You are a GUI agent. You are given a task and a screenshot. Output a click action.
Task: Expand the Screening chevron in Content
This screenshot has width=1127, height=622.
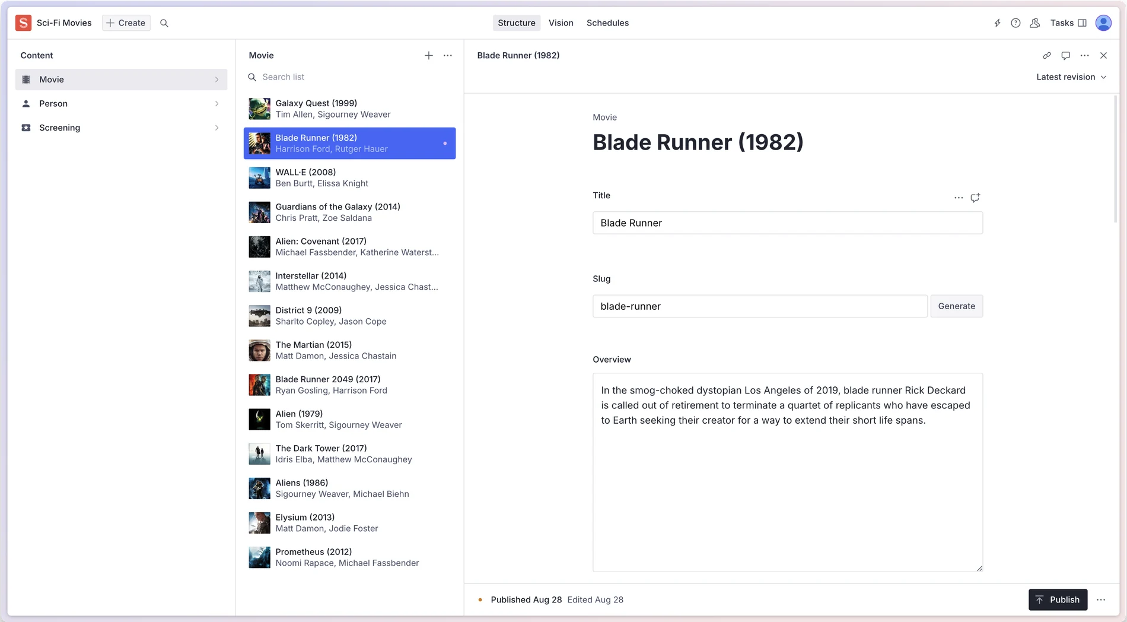217,128
